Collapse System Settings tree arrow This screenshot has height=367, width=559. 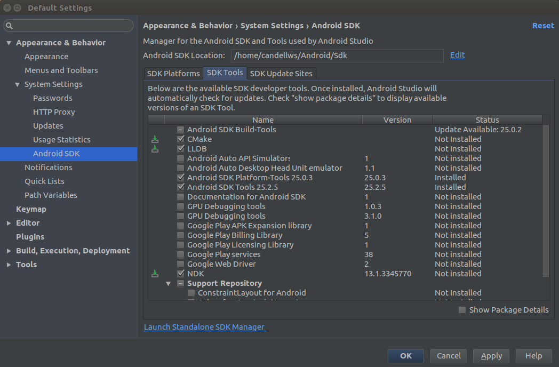coord(18,84)
